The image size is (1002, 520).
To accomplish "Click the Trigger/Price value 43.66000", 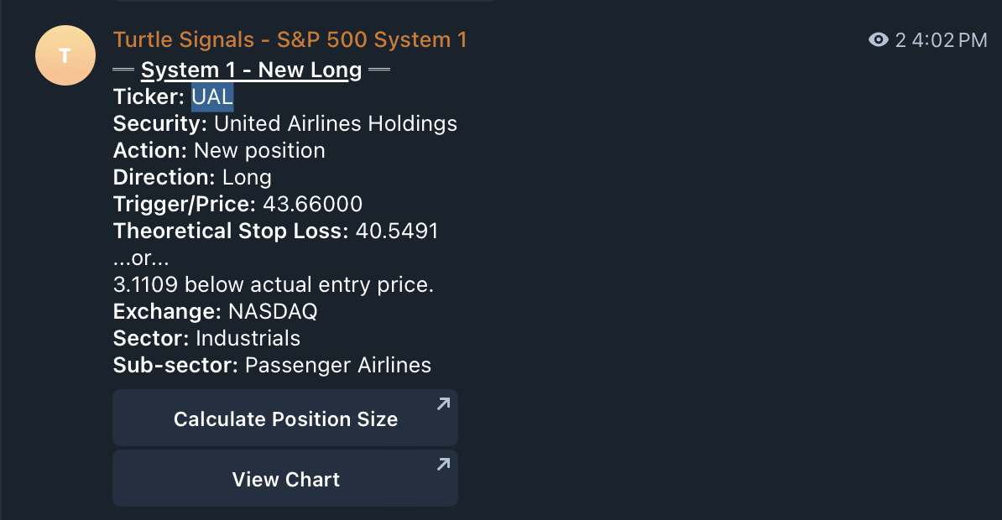I will pyautogui.click(x=312, y=204).
